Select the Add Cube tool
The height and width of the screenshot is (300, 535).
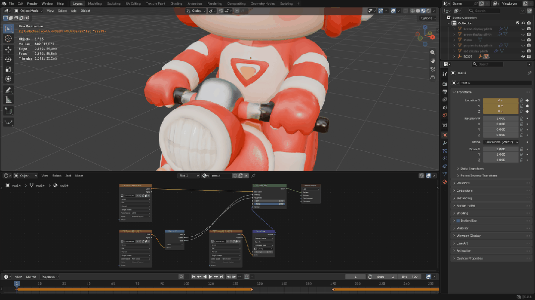8,111
